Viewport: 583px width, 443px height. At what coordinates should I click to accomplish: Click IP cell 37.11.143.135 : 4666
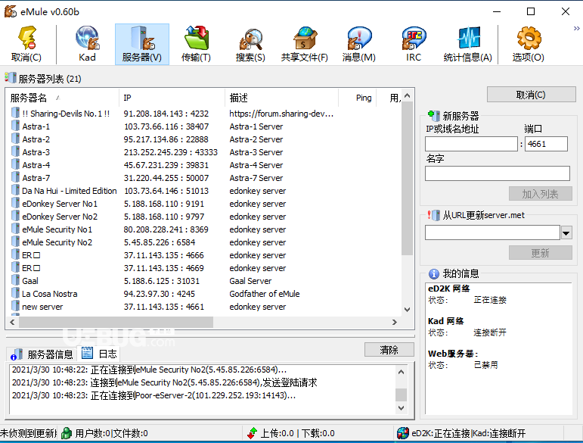(164, 255)
